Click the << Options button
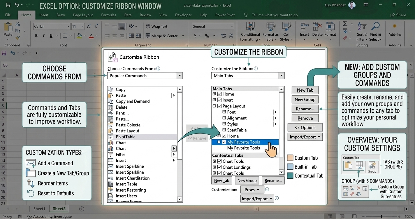 [305, 128]
